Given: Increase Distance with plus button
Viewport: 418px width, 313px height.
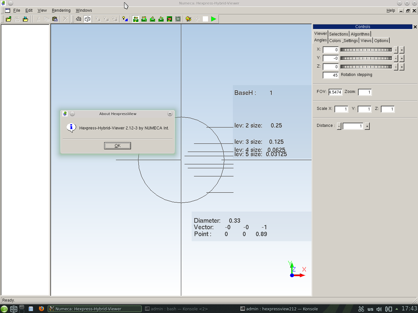Looking at the screenshot, I should click(x=367, y=126).
